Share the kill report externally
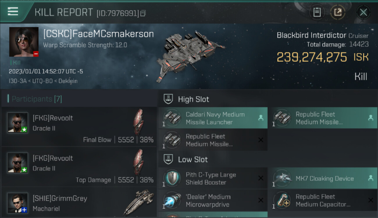The width and height of the screenshot is (378, 218). coord(338,12)
